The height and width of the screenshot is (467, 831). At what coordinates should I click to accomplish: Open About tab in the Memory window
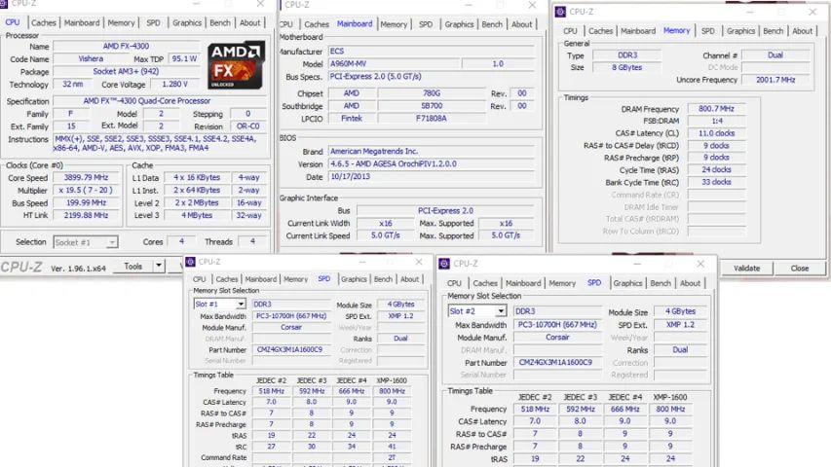coord(803,31)
